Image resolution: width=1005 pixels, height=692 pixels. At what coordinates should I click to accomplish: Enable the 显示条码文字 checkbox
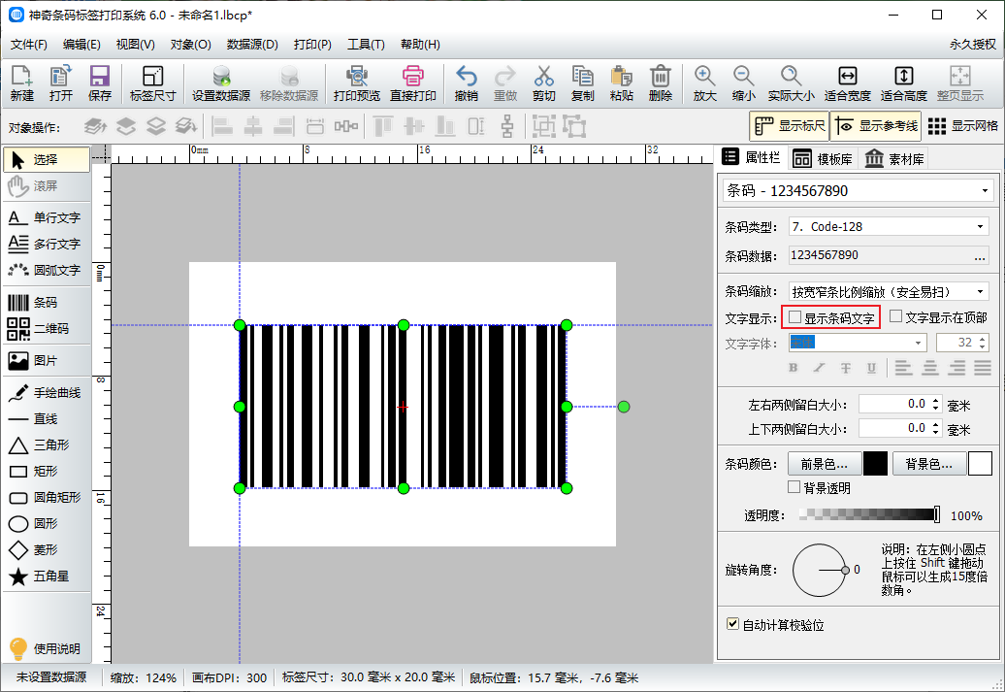795,317
